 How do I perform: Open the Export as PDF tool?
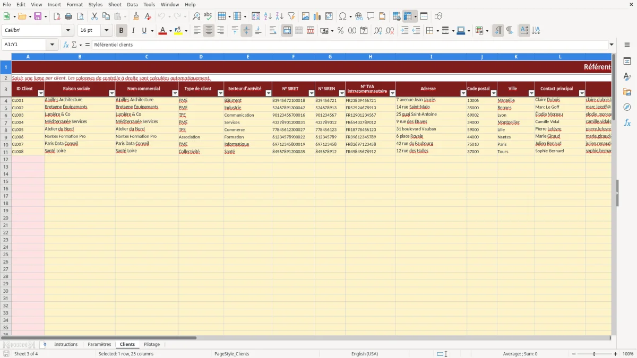[x=56, y=16]
